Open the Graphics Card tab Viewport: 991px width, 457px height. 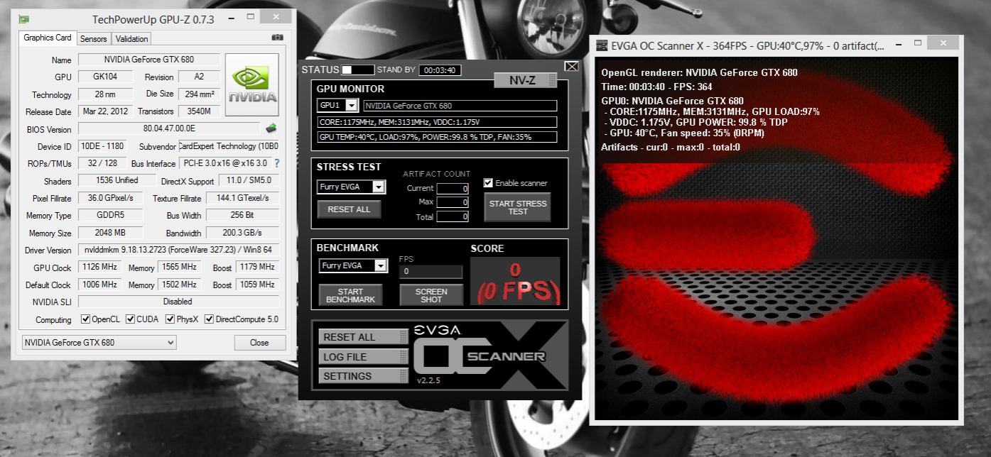(48, 38)
